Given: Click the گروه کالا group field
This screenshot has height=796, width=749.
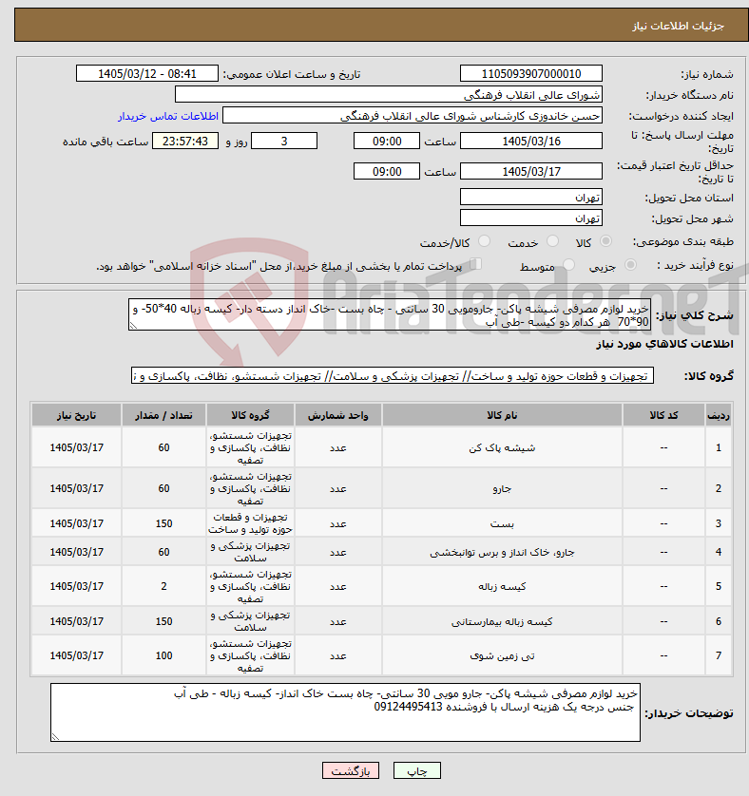Looking at the screenshot, I should [393, 376].
